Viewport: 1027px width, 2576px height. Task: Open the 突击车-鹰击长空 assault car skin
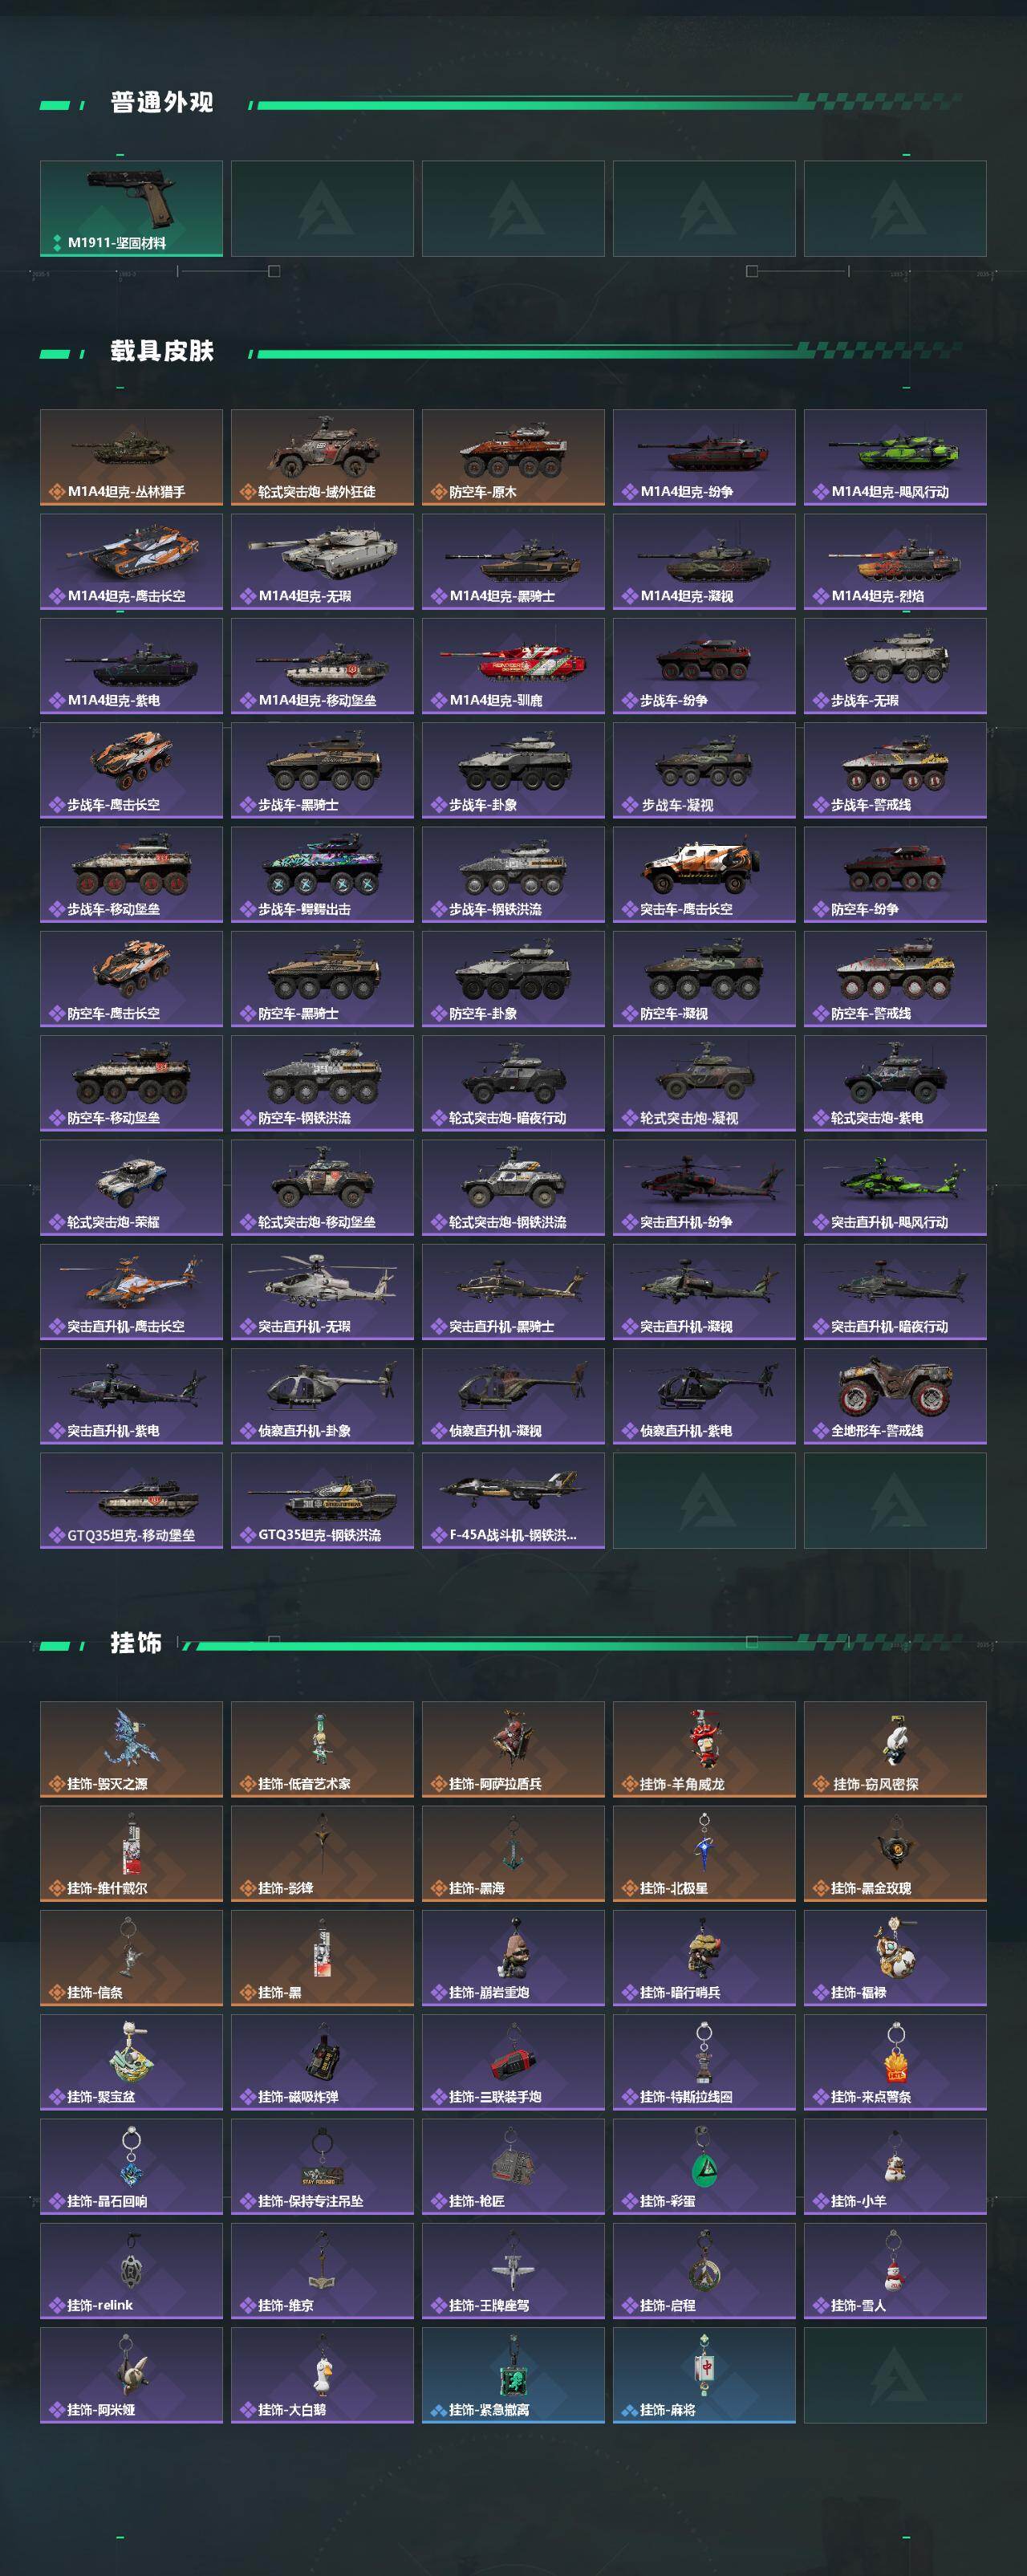(x=704, y=875)
